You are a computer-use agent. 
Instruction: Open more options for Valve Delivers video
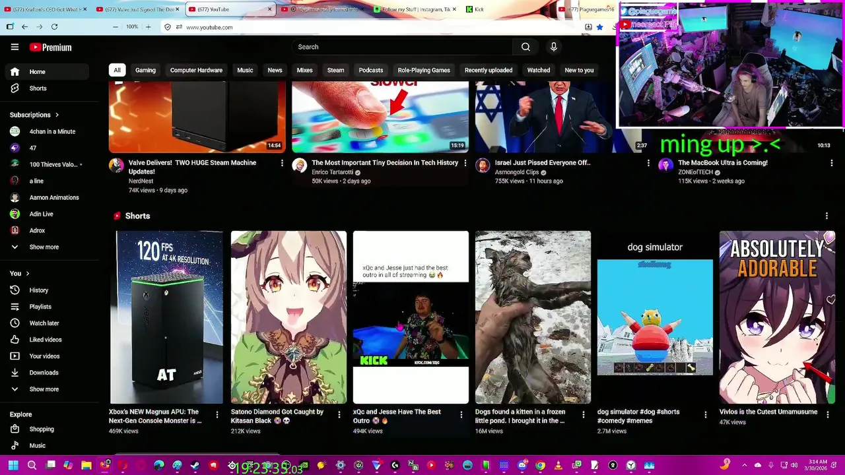coord(282,163)
